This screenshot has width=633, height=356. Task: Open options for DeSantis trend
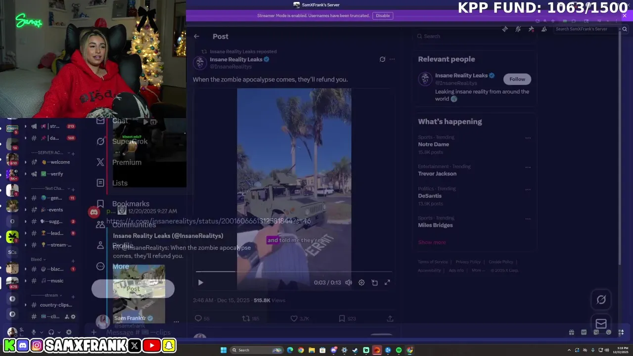click(x=528, y=189)
